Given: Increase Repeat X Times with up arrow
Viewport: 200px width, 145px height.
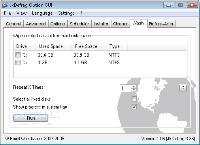Looking at the screenshot, I should tap(134, 87).
